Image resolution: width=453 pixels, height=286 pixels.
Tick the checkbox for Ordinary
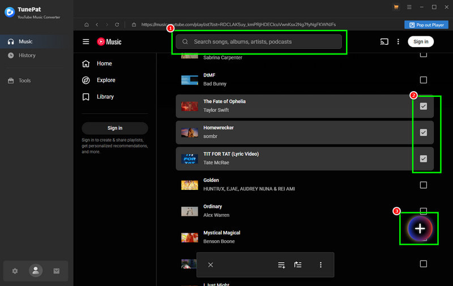tap(423, 210)
